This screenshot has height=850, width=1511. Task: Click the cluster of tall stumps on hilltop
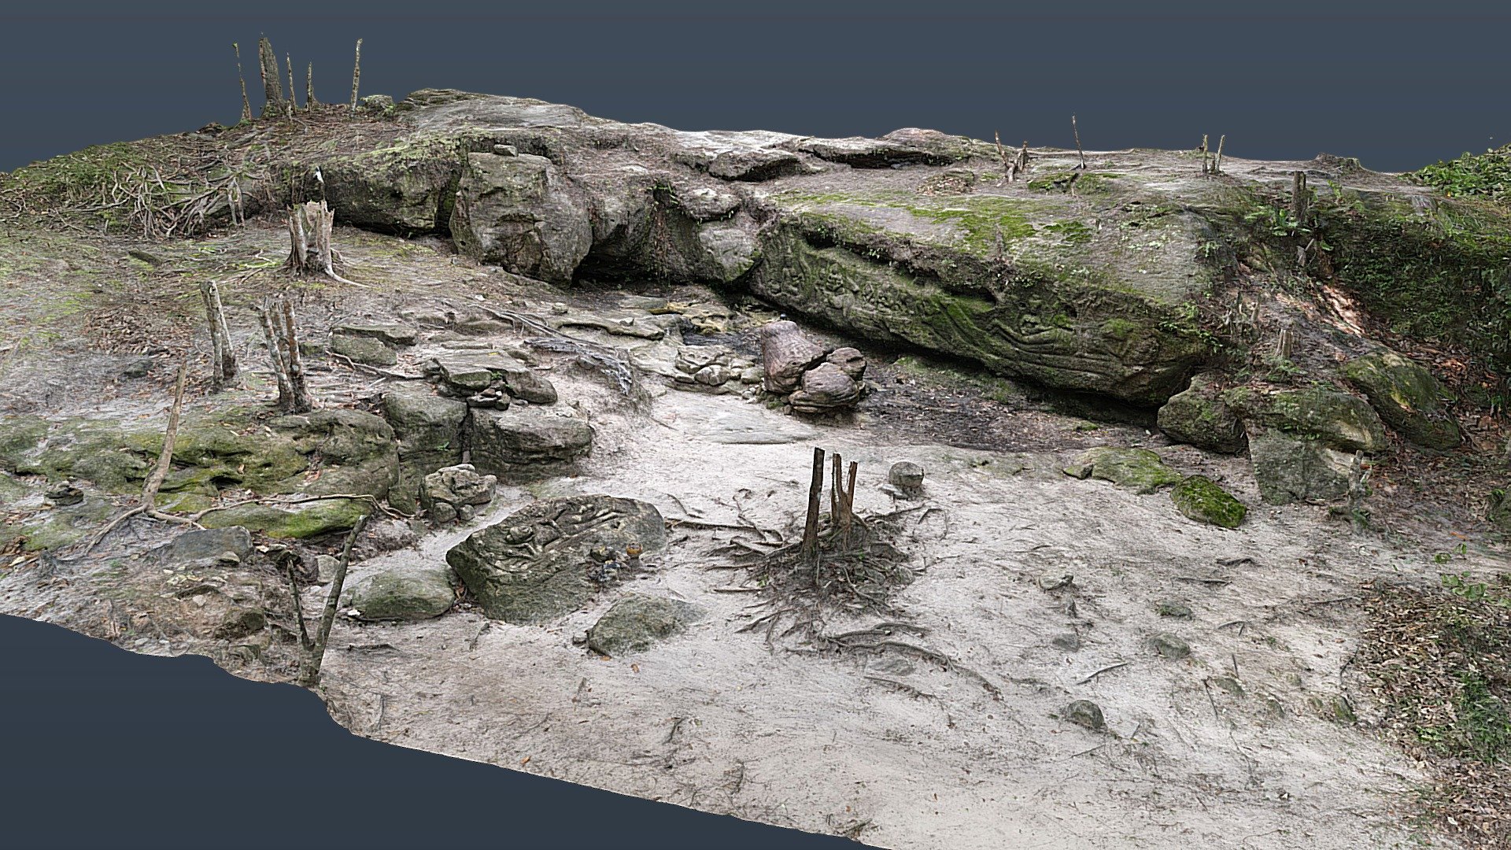pos(295,77)
